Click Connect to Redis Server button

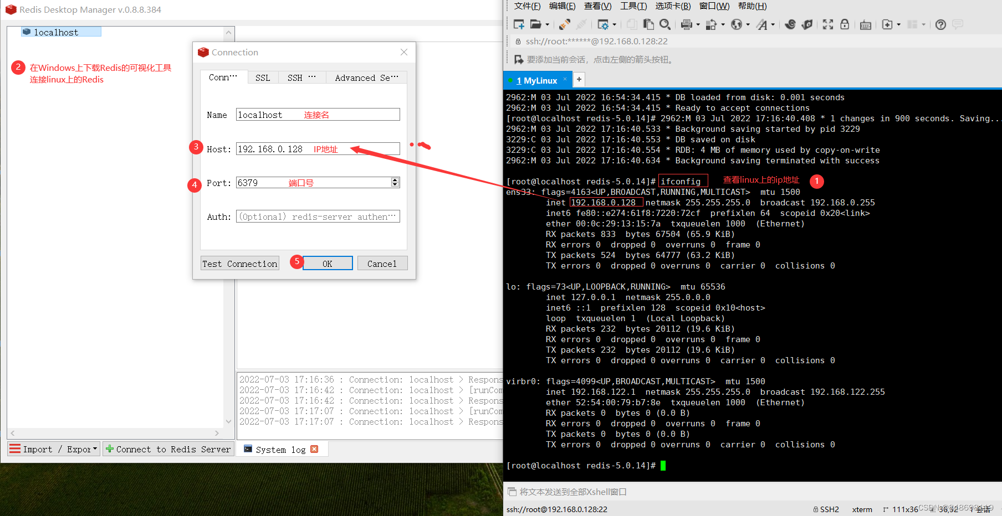coord(168,449)
